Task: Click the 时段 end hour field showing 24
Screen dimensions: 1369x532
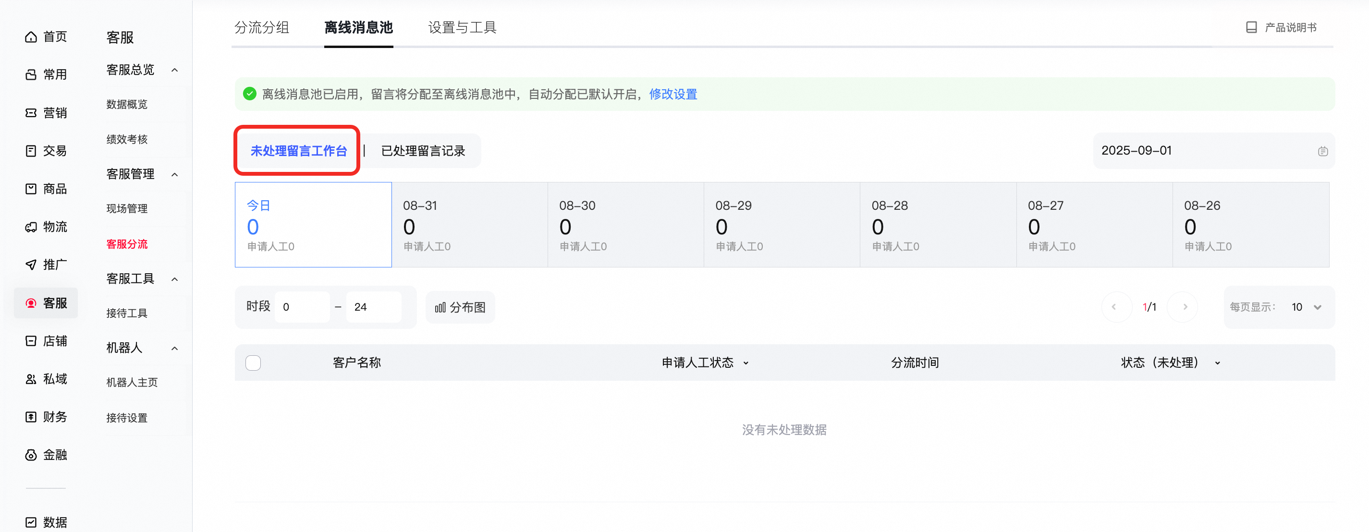Action: tap(374, 307)
